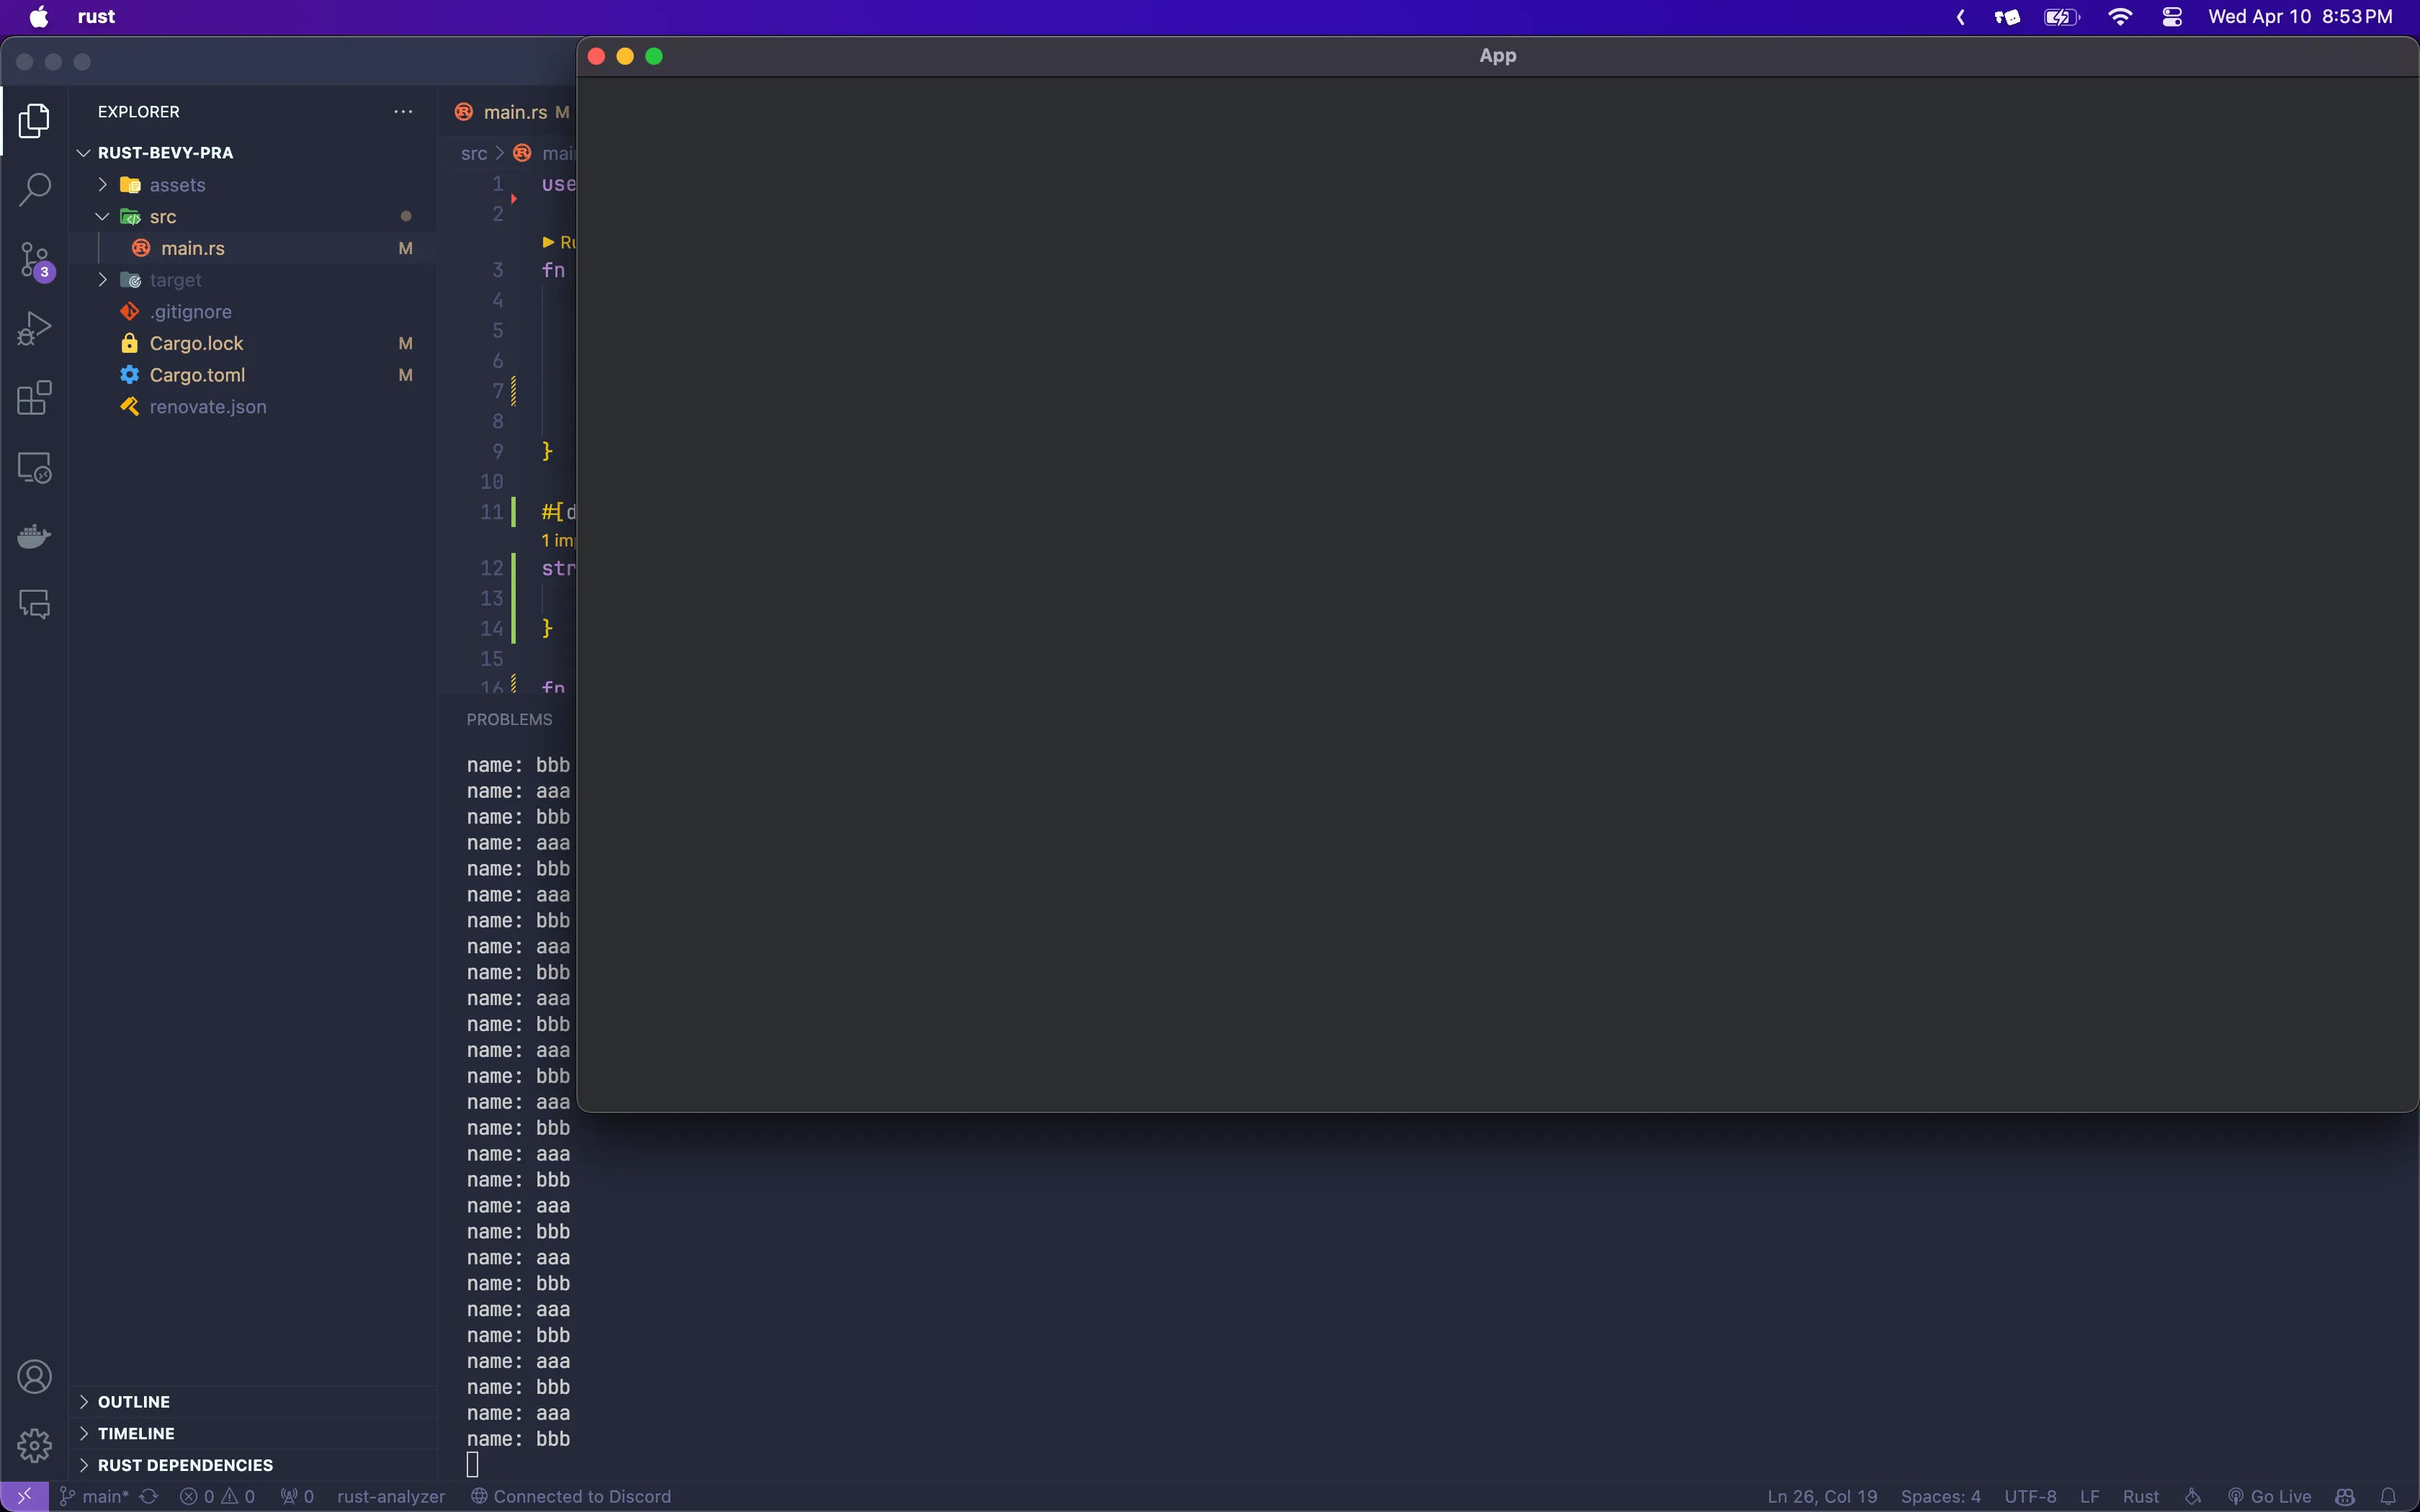Open the macOS Control Center icon
2420x1512 pixels.
pos(2171,17)
